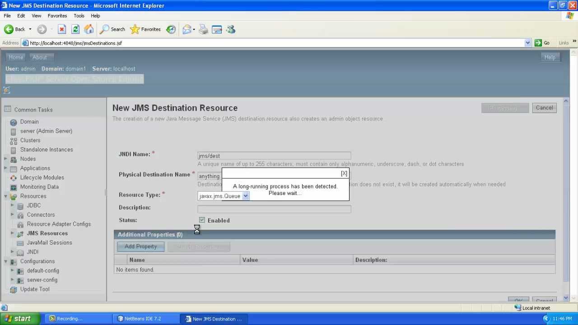578x325 pixels.
Task: Switch to Recording taskbar item
Action: (x=78, y=319)
